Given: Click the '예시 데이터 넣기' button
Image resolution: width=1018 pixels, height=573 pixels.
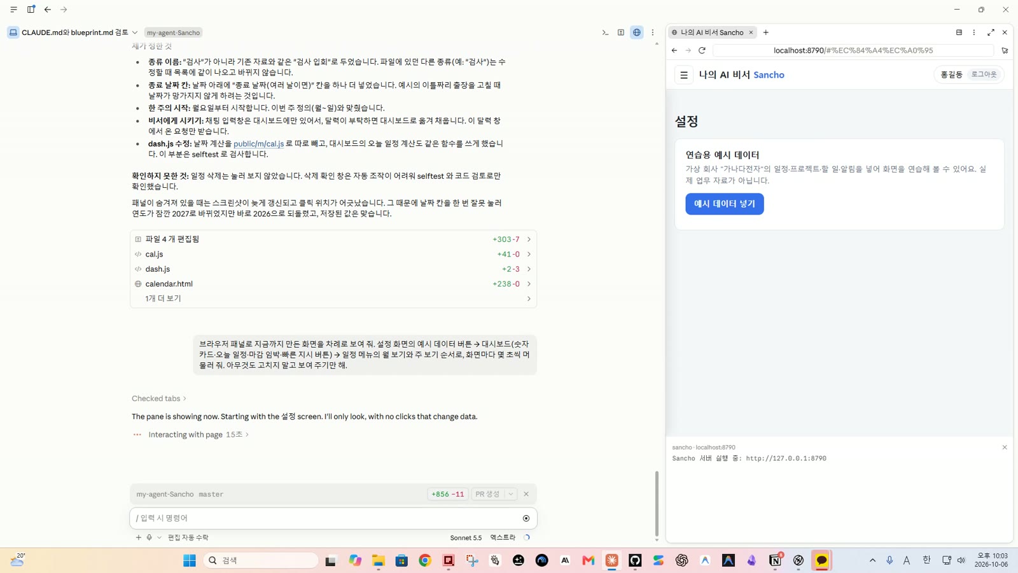Looking at the screenshot, I should click(725, 204).
